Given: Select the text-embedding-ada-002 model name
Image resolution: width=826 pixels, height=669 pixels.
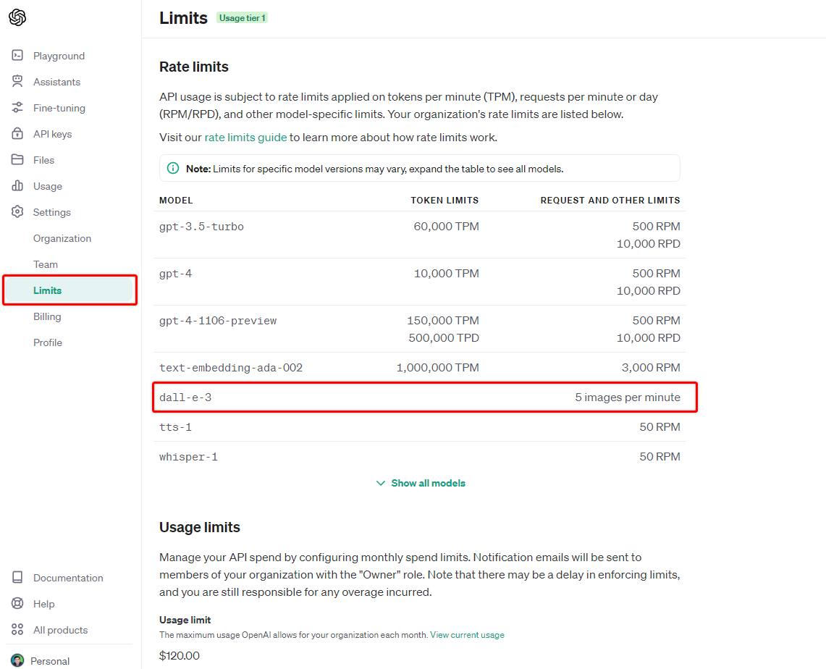Looking at the screenshot, I should coord(231,368).
